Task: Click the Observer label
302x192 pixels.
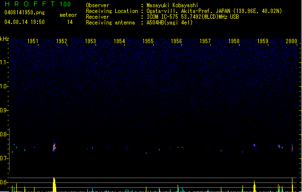Action: pos(97,5)
